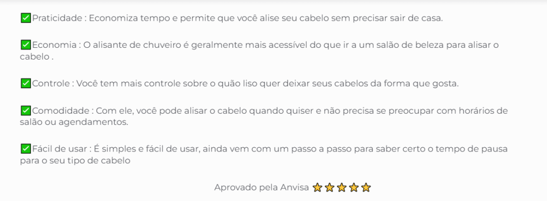
Task: Click the green checkmark beside Controle
Action: [26, 83]
